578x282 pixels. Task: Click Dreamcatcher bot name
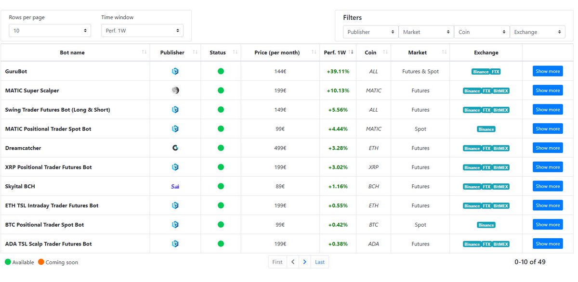tap(23, 148)
